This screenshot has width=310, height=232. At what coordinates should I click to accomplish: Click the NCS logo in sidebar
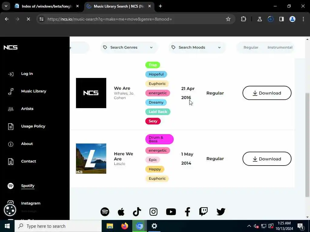(x=11, y=47)
